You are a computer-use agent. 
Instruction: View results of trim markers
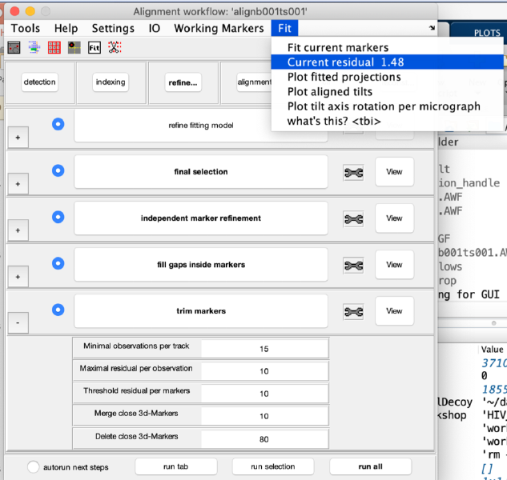tap(395, 311)
